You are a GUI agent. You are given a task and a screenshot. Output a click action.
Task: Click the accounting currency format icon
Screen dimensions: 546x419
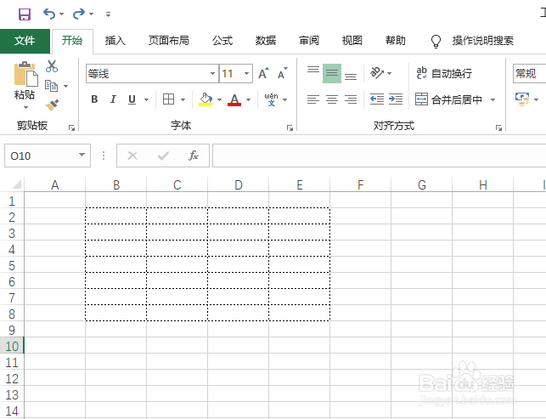click(x=522, y=99)
